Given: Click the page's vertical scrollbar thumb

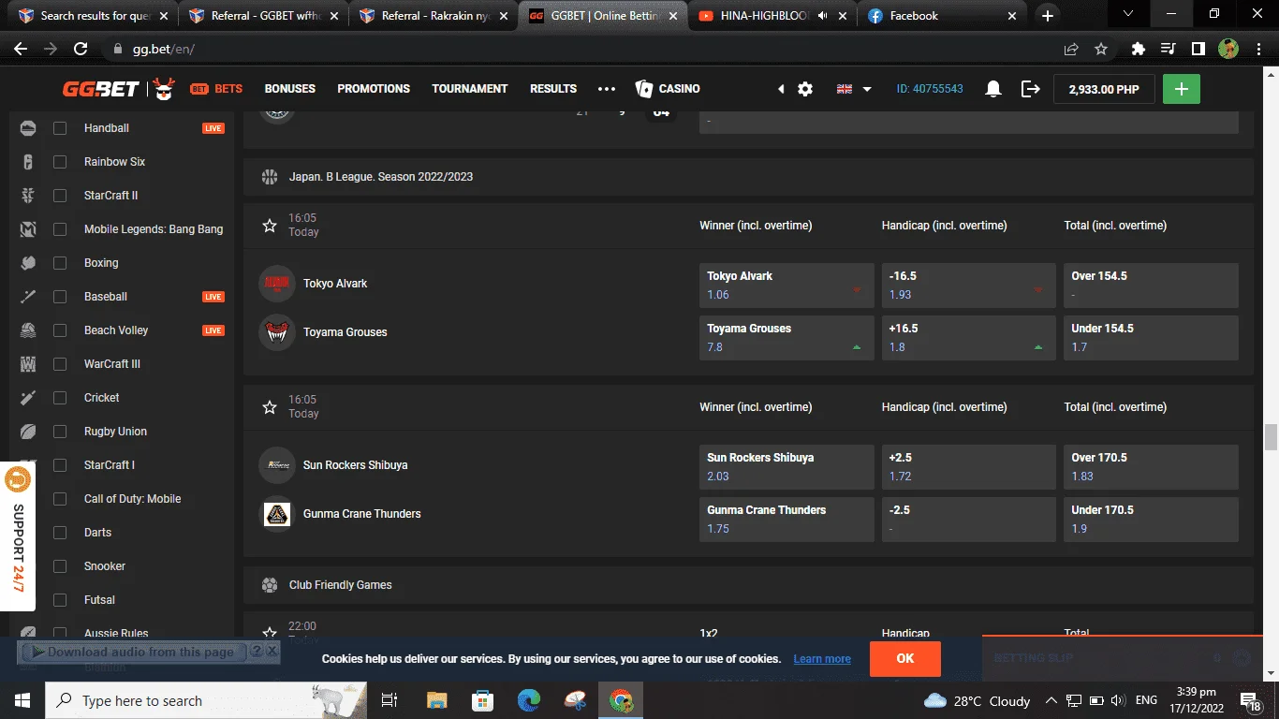Looking at the screenshot, I should point(1271,437).
